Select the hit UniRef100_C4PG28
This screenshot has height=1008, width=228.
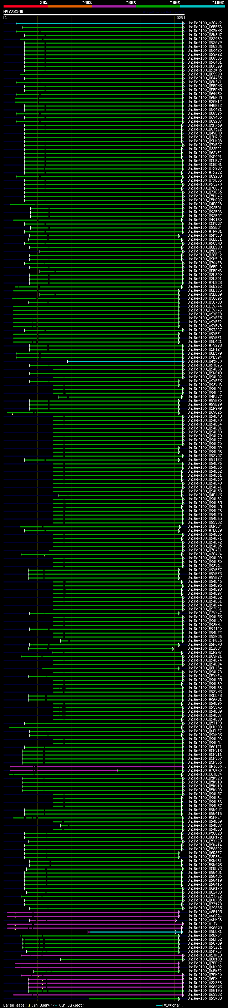tap(204, 204)
